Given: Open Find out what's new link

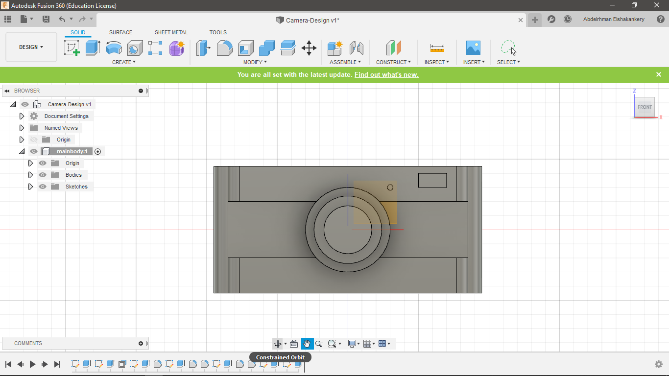Looking at the screenshot, I should (x=386, y=74).
